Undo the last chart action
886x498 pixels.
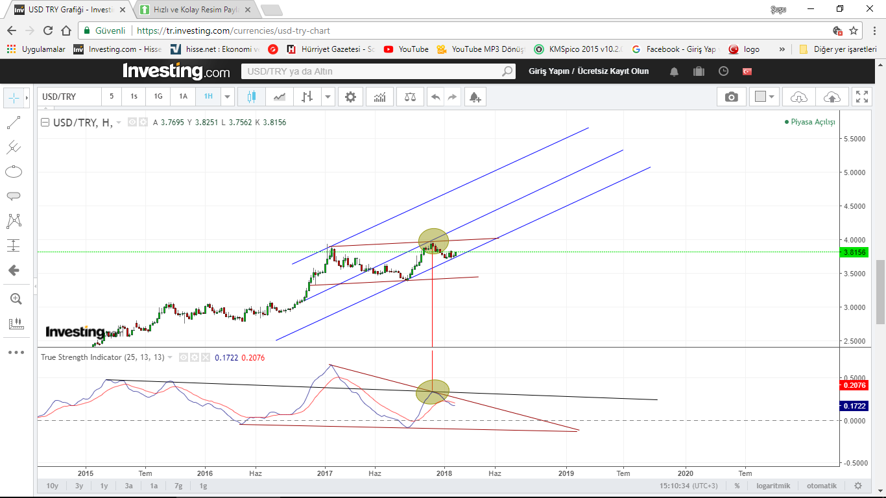[x=436, y=97]
